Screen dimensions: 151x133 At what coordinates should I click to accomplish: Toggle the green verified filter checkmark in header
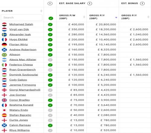[51, 18]
